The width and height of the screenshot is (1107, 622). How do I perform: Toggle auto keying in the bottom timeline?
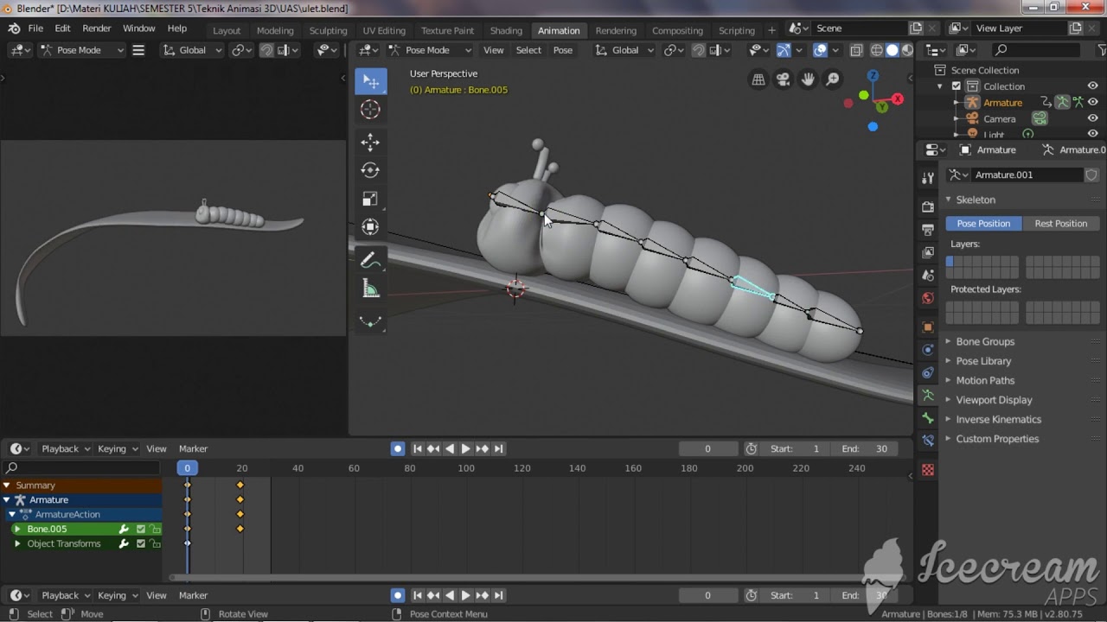(x=398, y=595)
